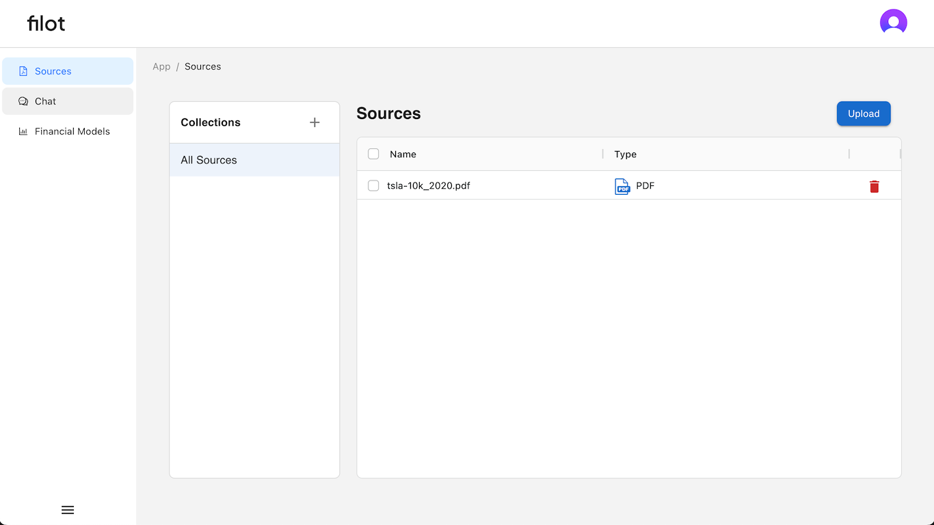
Task: Click the Sources breadcrumb entry
Action: click(203, 66)
